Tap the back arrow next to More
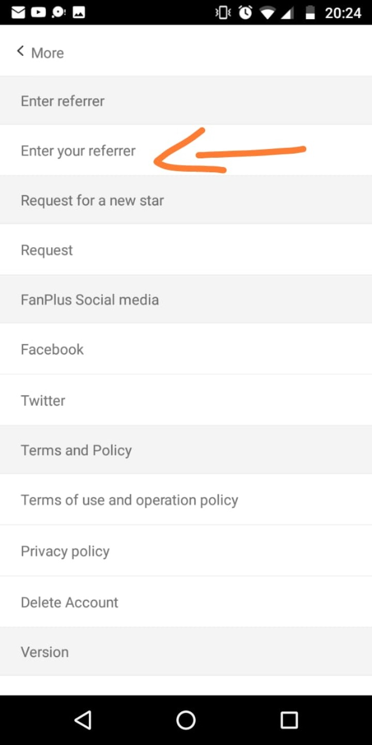The width and height of the screenshot is (372, 745). 21,51
